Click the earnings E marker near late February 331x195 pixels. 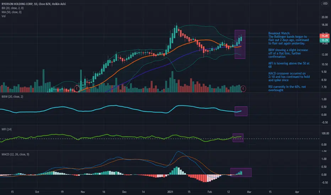click(243, 89)
